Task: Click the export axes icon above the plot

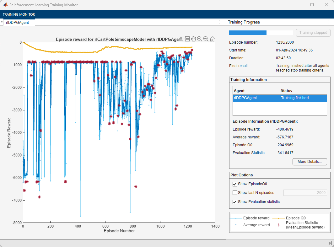Action: (x=181, y=39)
